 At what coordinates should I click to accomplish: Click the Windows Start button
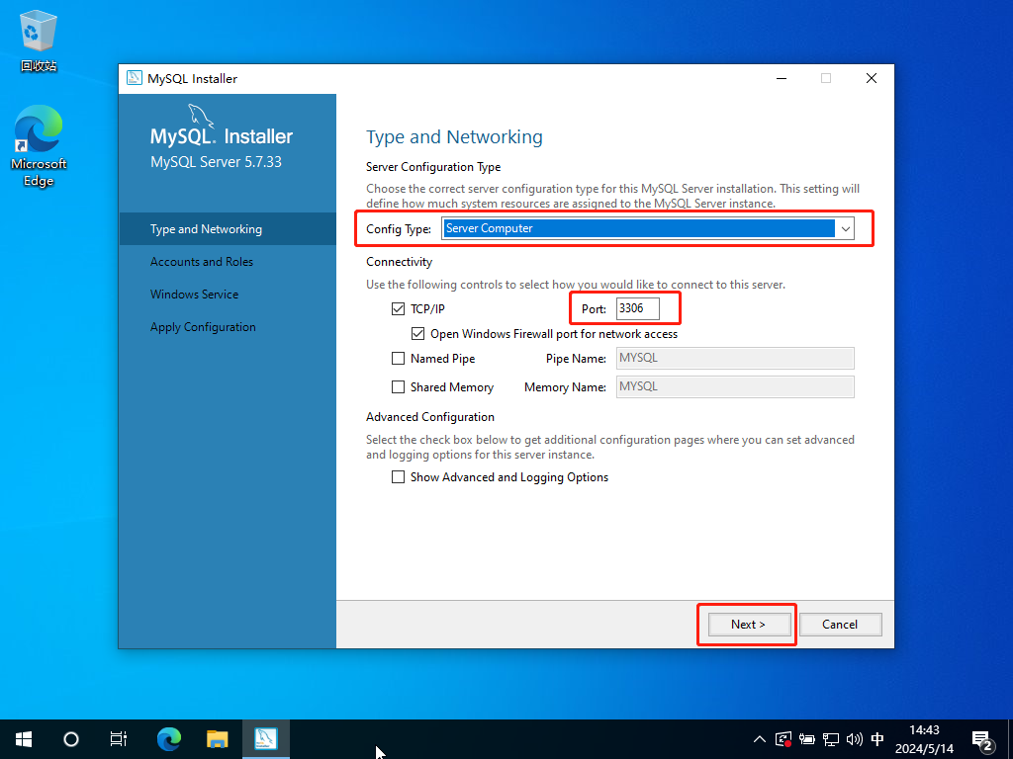(x=24, y=738)
